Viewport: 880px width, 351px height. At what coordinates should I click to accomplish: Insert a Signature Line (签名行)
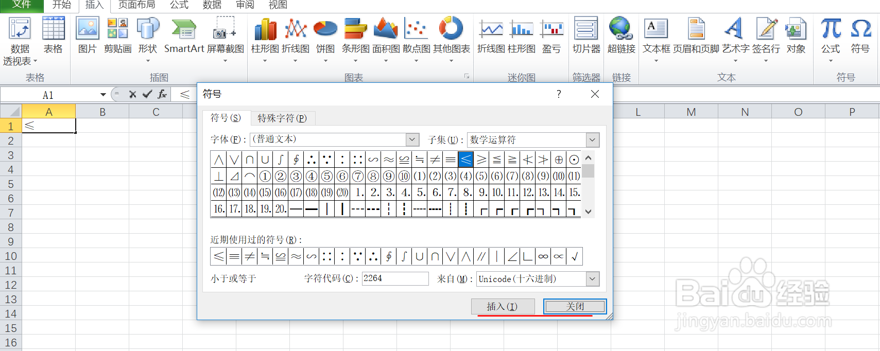(766, 40)
